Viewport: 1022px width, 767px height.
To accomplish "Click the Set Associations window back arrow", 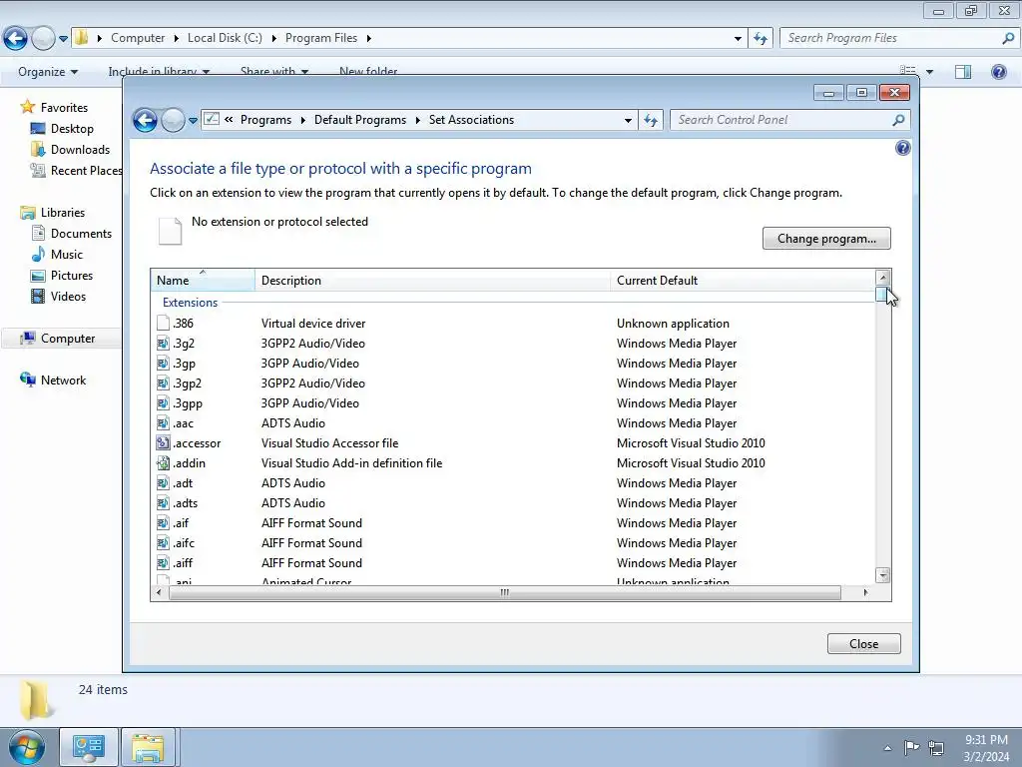I will [x=145, y=120].
